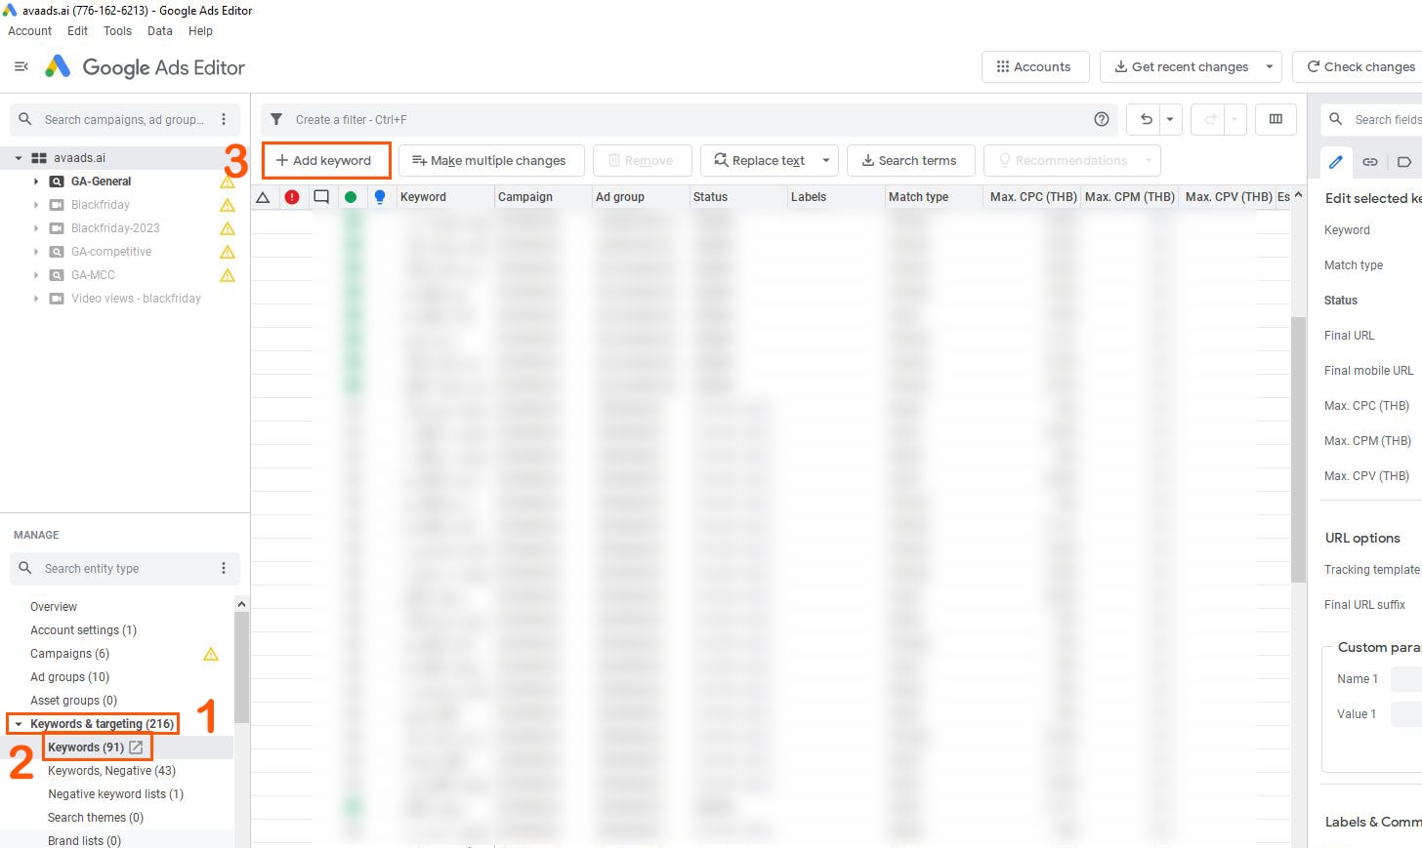Viewport: 1422px width, 848px height.
Task: Click the GA-MCC campaign search icon
Action: [57, 275]
